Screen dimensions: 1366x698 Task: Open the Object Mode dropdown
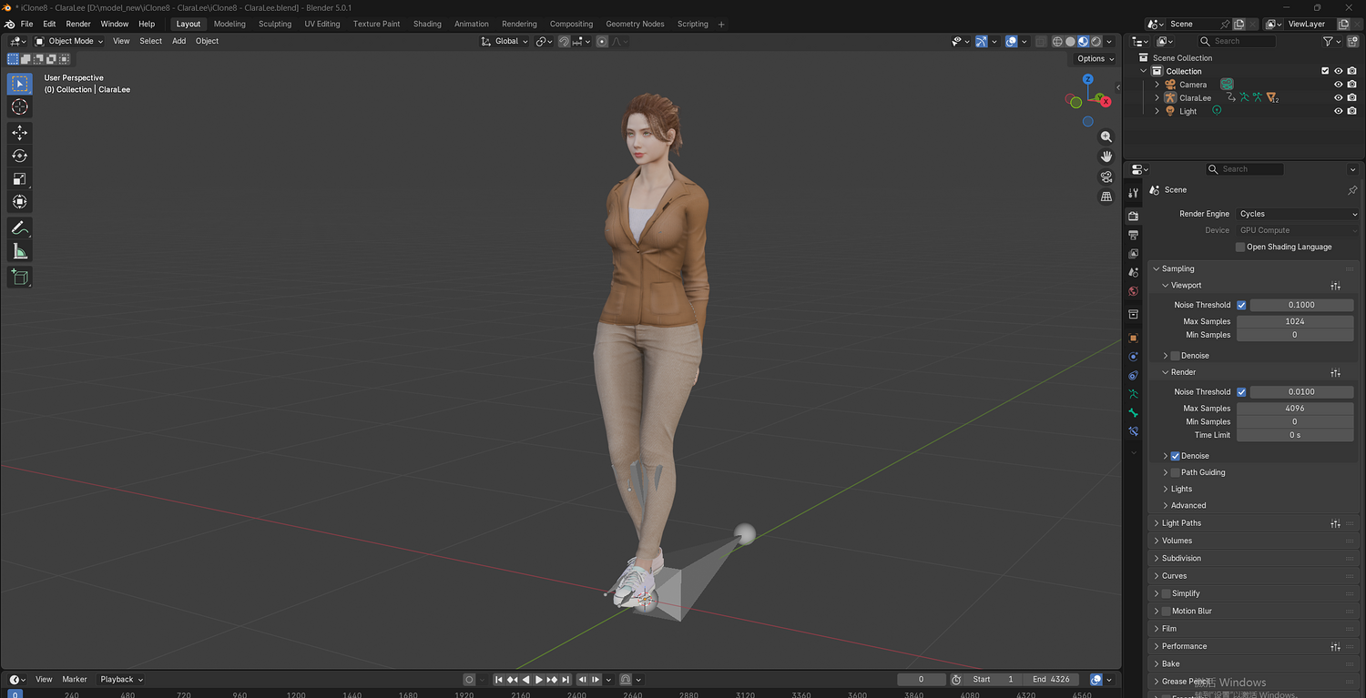point(69,41)
